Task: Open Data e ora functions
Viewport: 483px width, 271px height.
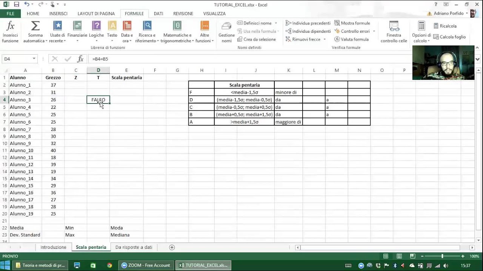Action: [x=127, y=32]
